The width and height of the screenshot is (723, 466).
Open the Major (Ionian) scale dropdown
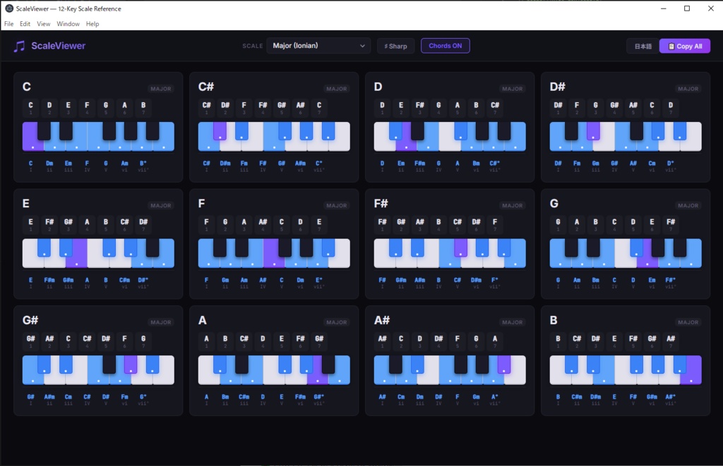point(318,45)
